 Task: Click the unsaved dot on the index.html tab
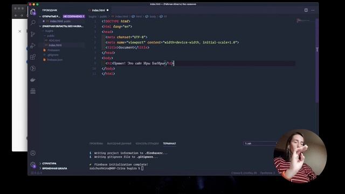pos(108,10)
